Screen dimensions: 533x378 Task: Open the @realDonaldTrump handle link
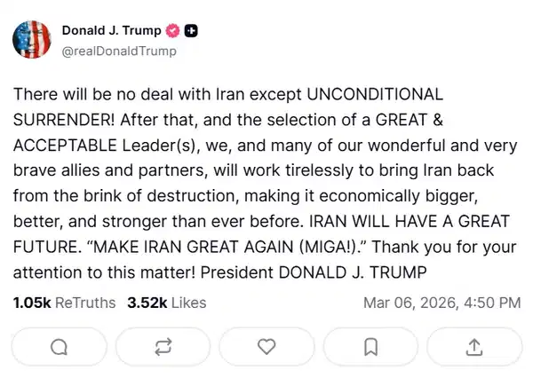[x=119, y=51]
